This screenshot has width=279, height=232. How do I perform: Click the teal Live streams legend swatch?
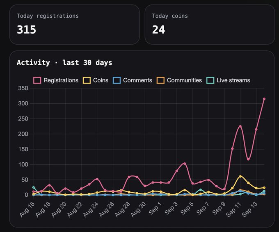[x=210, y=80]
